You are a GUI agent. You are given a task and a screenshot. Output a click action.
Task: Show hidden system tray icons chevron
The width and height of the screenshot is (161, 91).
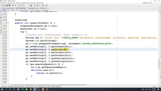141,89
